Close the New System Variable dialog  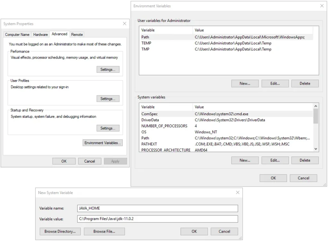coord(238,193)
